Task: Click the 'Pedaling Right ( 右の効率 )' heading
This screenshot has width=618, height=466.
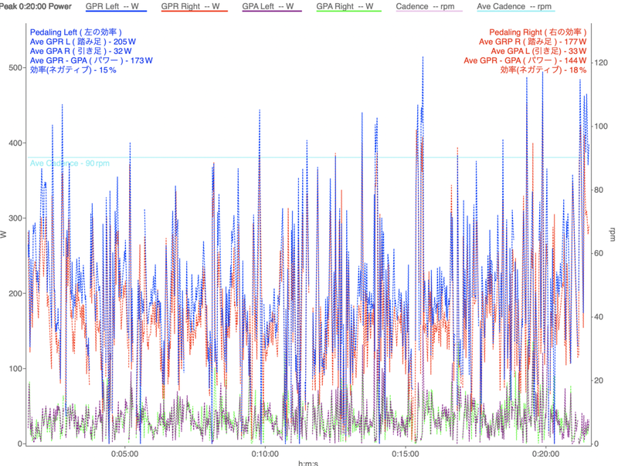Action: tap(538, 32)
